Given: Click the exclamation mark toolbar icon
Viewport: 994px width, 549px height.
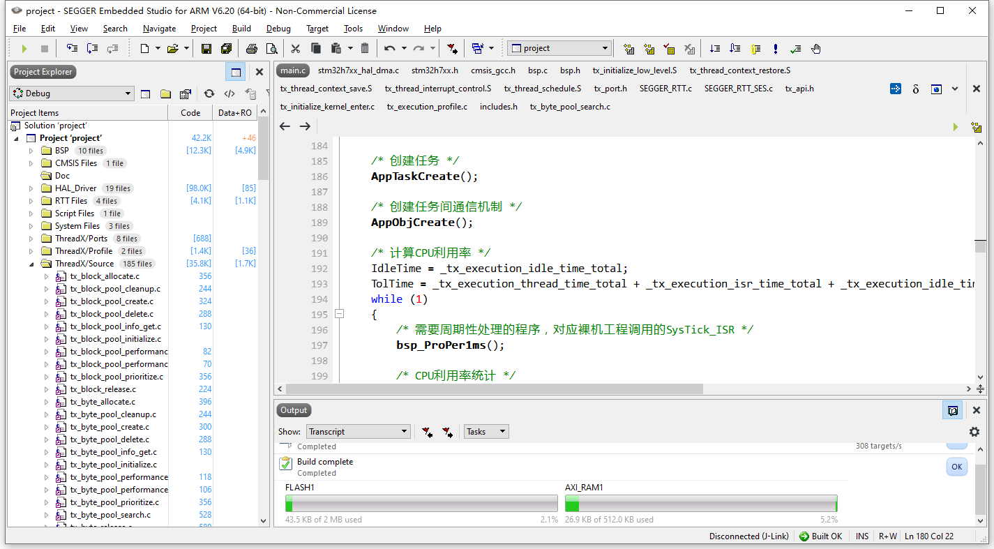Looking at the screenshot, I should 776,48.
